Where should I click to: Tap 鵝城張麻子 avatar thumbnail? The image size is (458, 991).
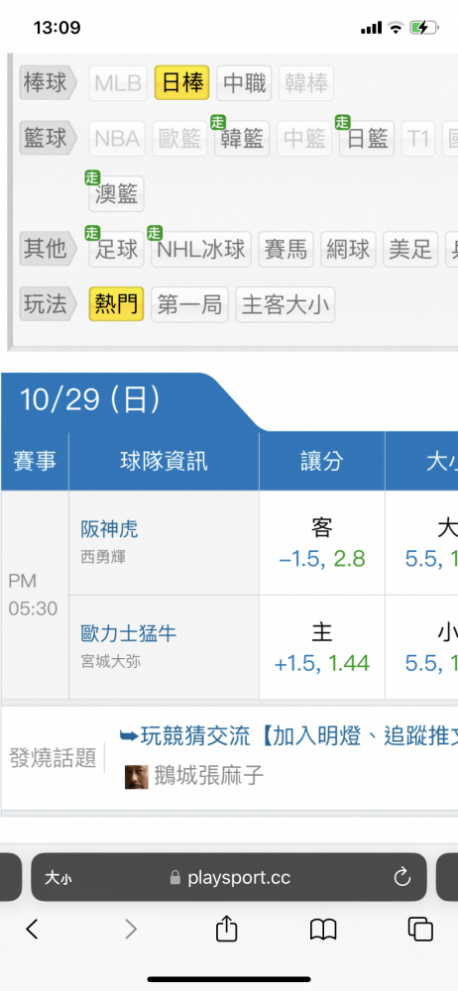click(x=137, y=777)
